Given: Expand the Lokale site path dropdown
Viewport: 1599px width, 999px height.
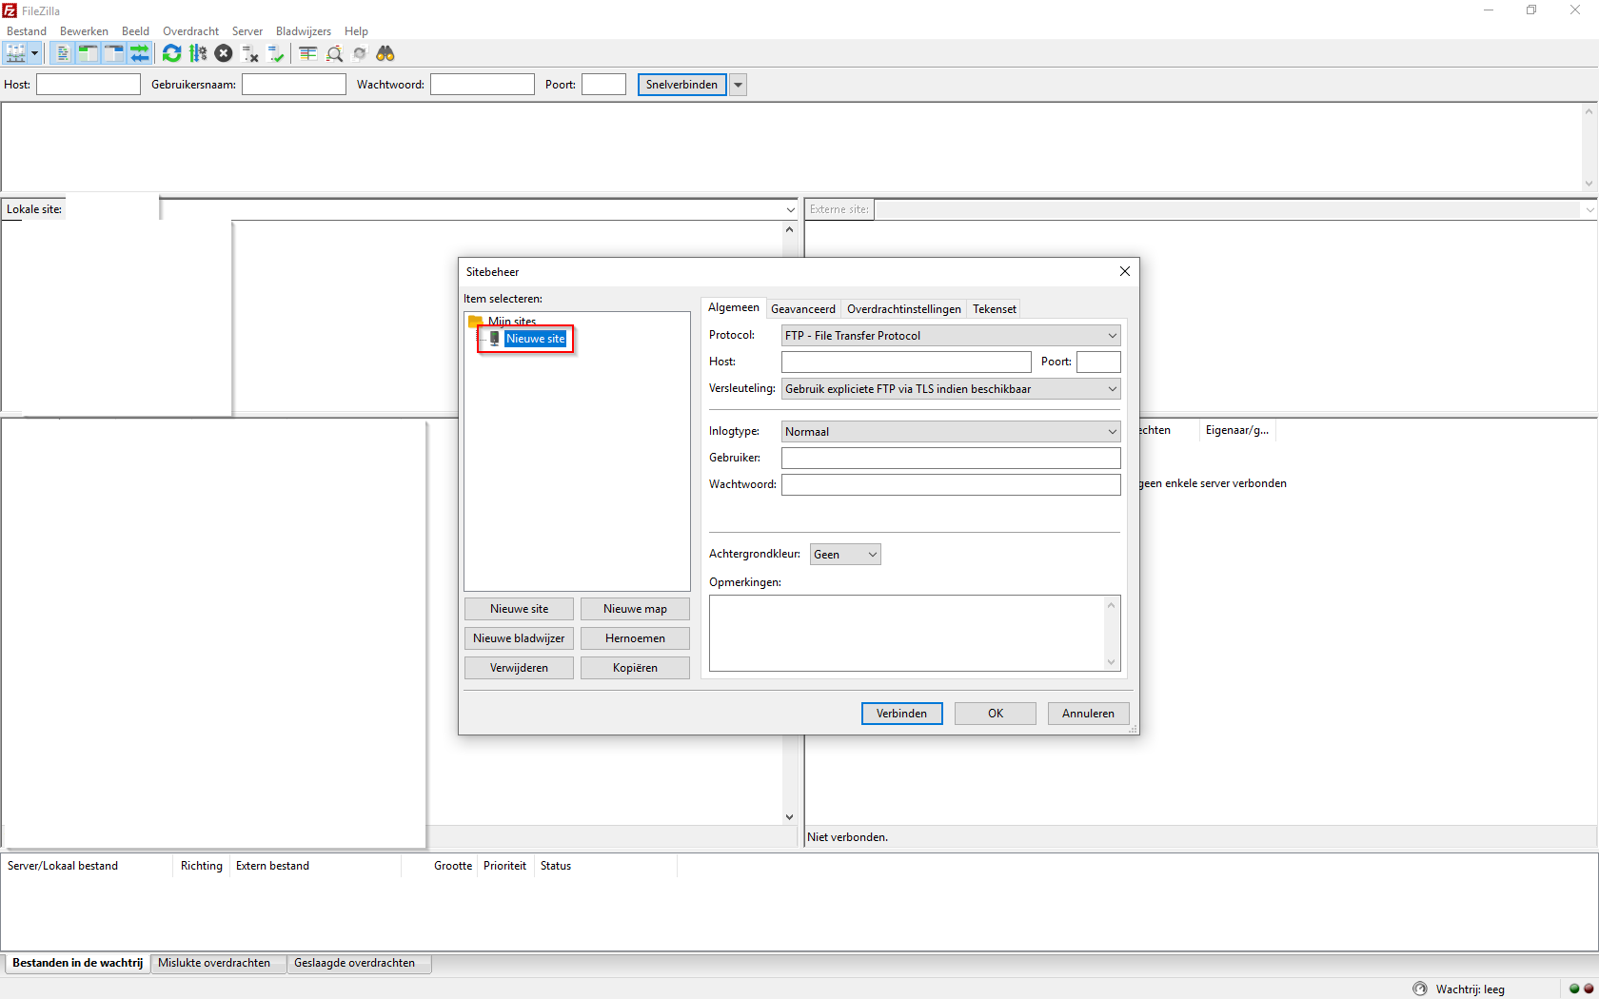Looking at the screenshot, I should click(790, 209).
